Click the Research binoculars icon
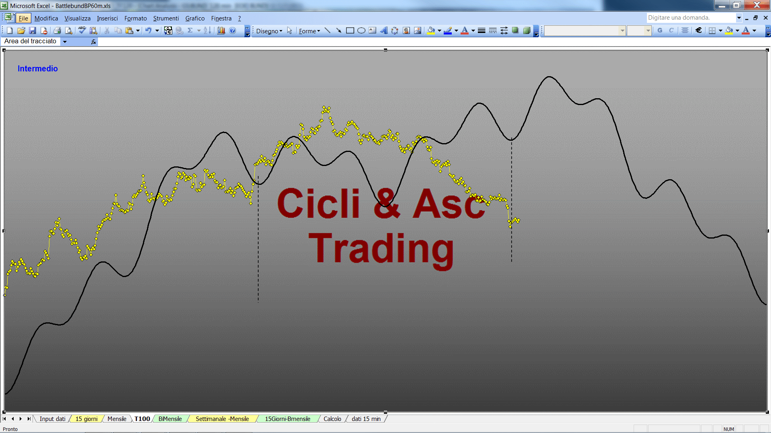Image resolution: width=771 pixels, height=433 pixels. click(94, 30)
